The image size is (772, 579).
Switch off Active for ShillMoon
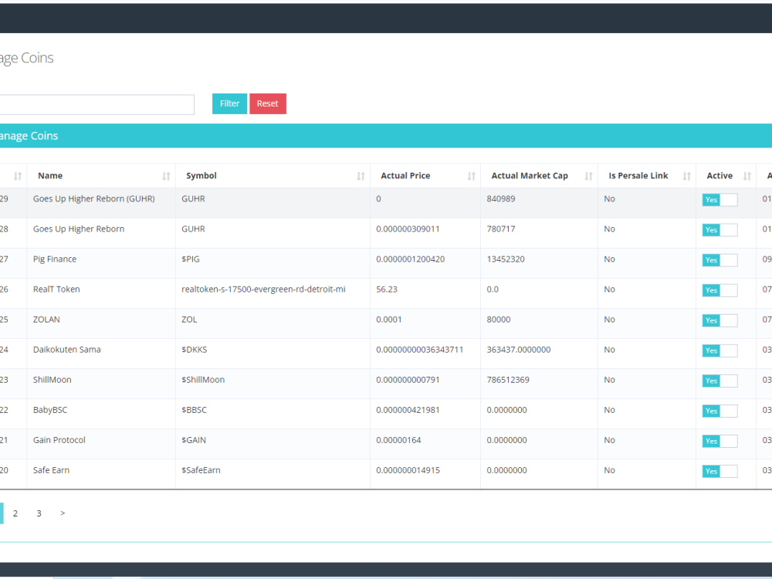(720, 381)
